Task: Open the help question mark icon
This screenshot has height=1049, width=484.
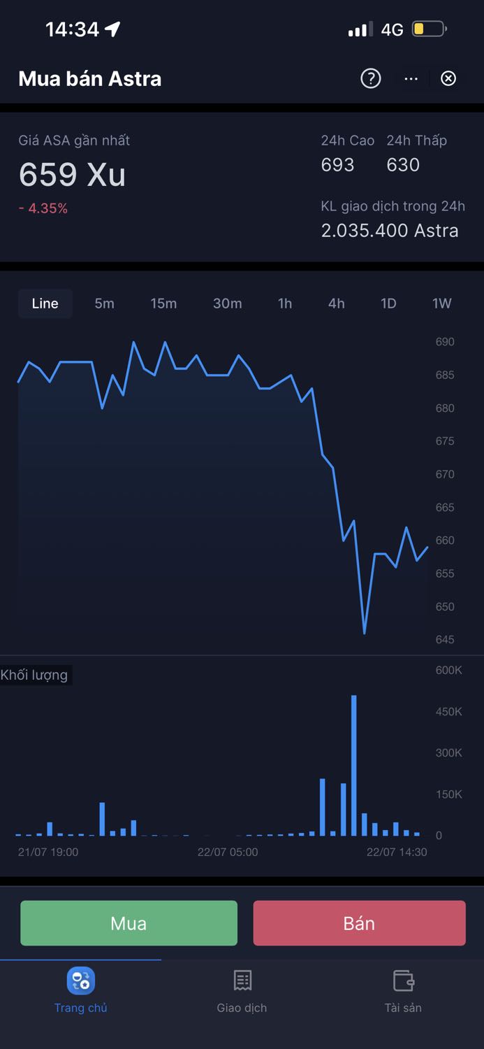Action: click(370, 78)
